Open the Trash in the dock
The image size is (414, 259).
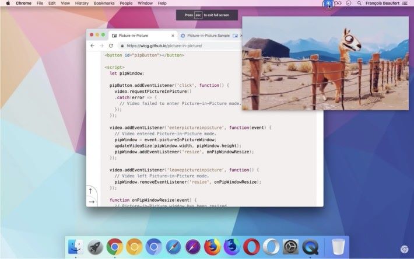[338, 246]
